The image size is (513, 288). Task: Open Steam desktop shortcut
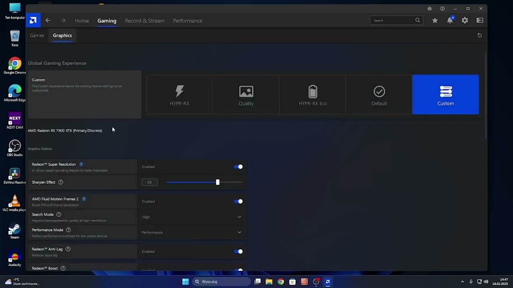coord(15,231)
